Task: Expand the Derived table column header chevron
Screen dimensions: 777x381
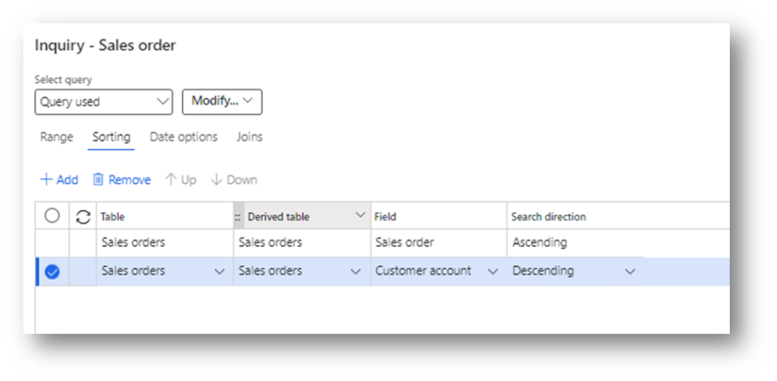Action: pyautogui.click(x=360, y=216)
